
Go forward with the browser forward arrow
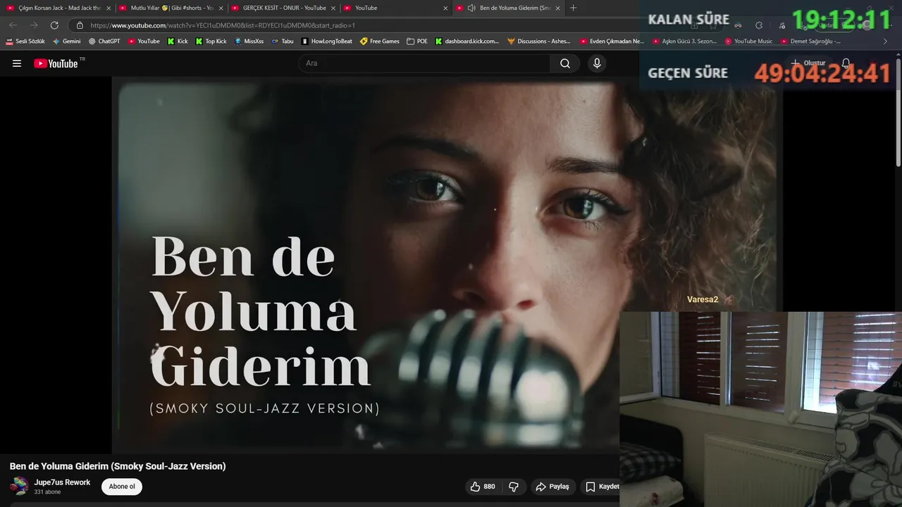pyautogui.click(x=34, y=25)
